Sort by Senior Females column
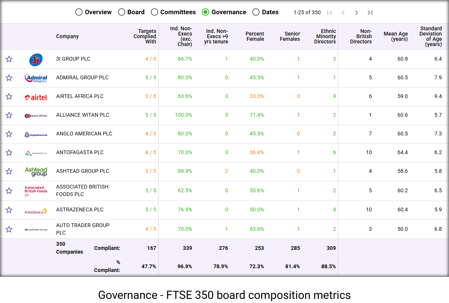 tap(290, 36)
